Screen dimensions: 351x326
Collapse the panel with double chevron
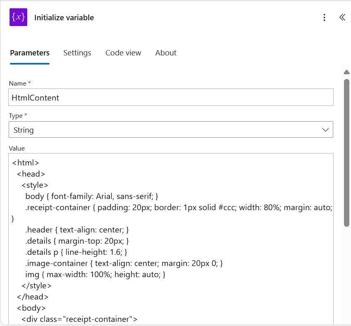(x=342, y=17)
